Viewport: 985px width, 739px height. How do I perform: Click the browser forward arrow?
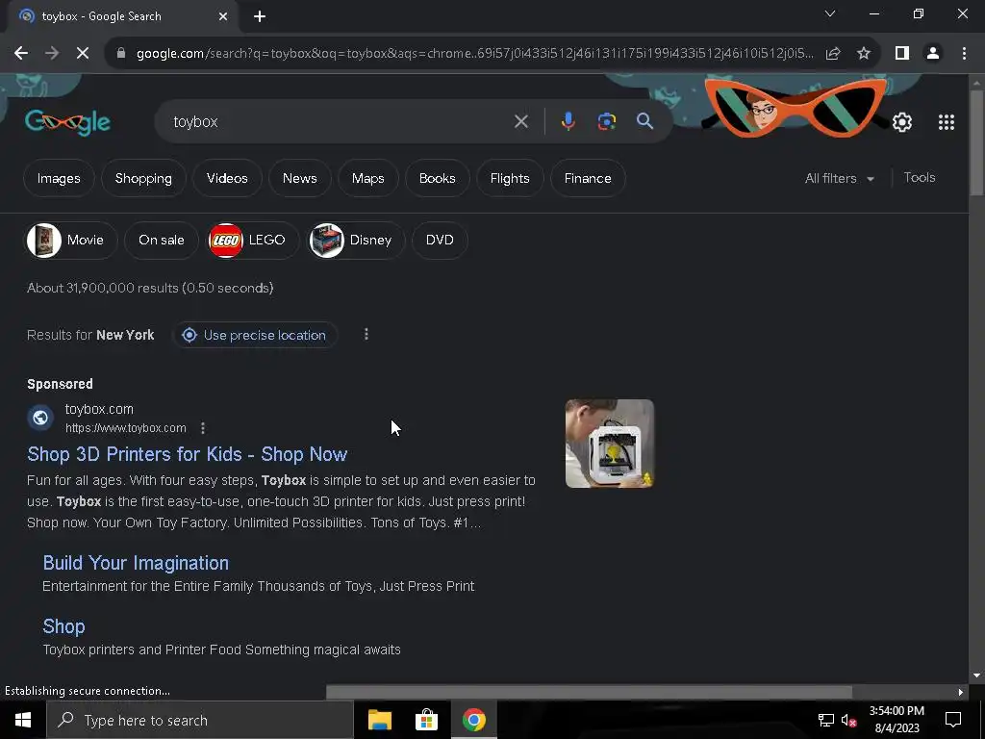pos(52,54)
